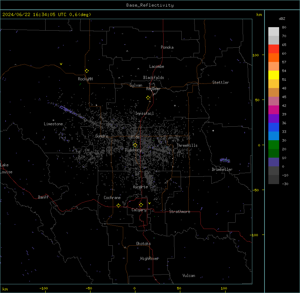300x293 pixels.
Task: Click the yellow diamond marker above RockyMH
Action: 87,71
